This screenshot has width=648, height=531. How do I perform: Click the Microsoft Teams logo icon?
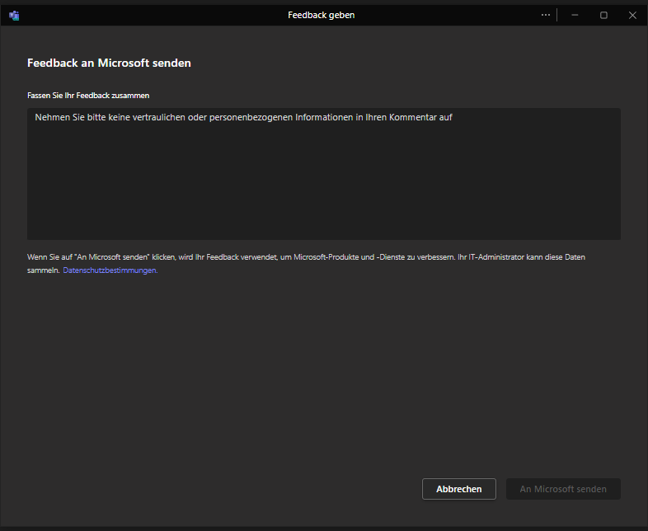(x=14, y=16)
